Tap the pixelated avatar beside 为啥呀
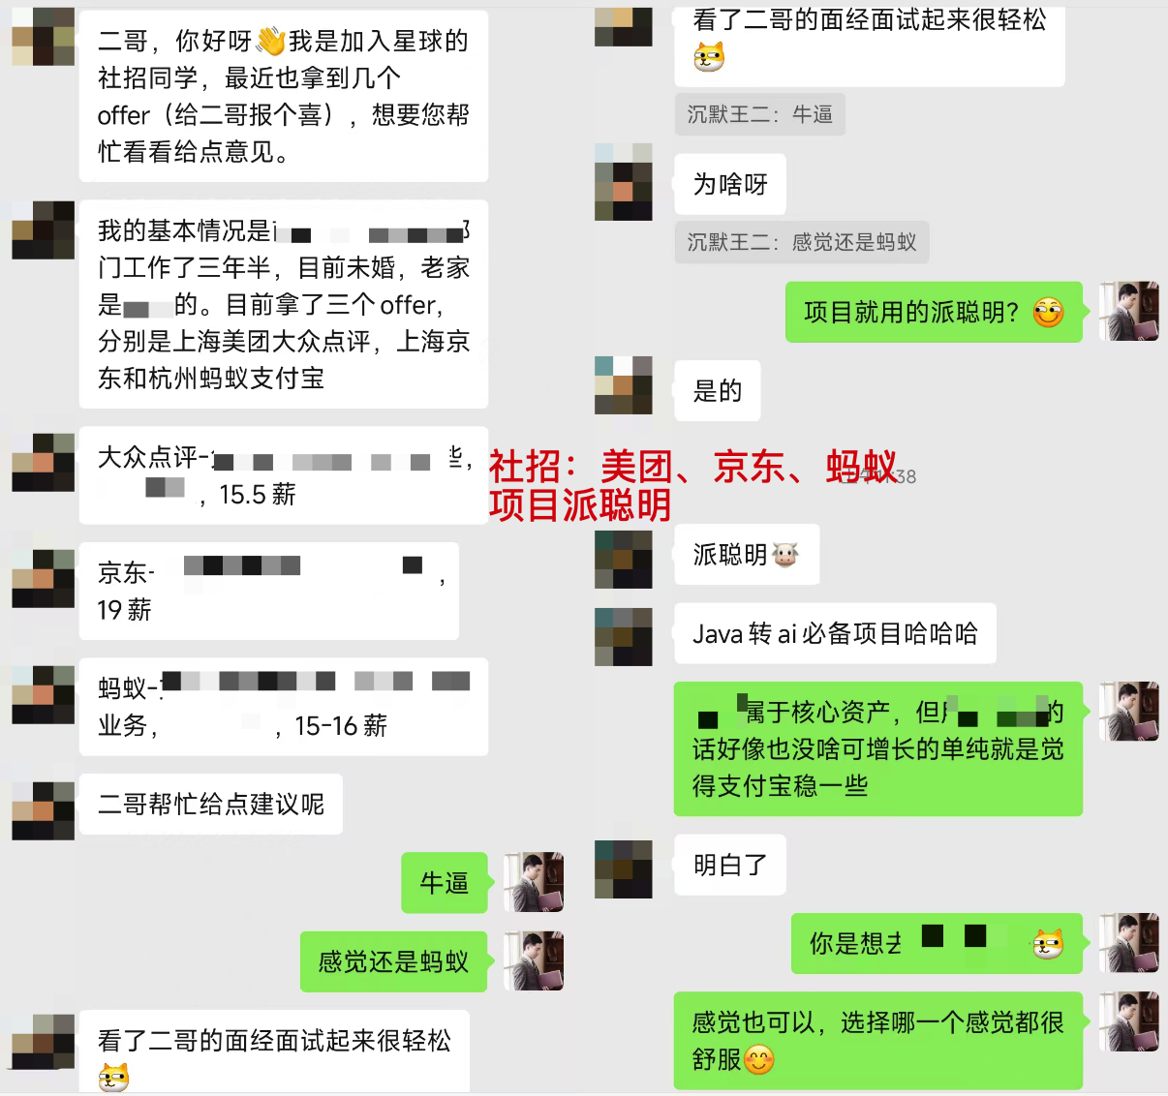This screenshot has height=1096, width=1168. click(x=624, y=182)
